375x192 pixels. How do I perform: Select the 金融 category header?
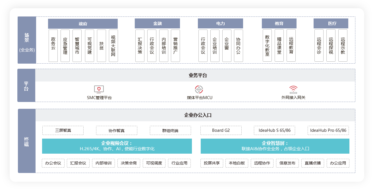pos(157,24)
